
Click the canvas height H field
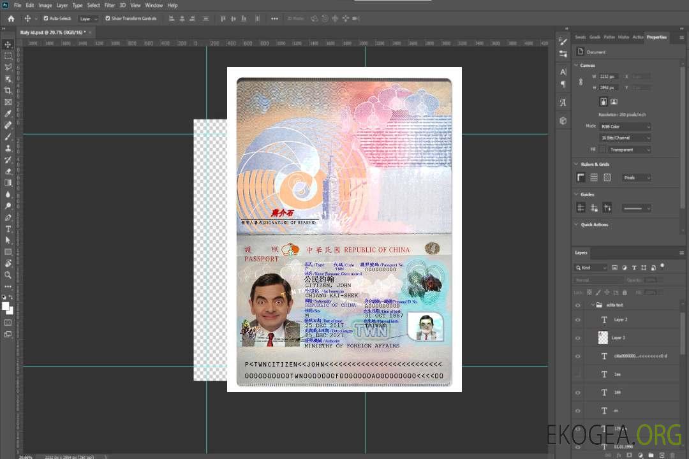coord(609,88)
